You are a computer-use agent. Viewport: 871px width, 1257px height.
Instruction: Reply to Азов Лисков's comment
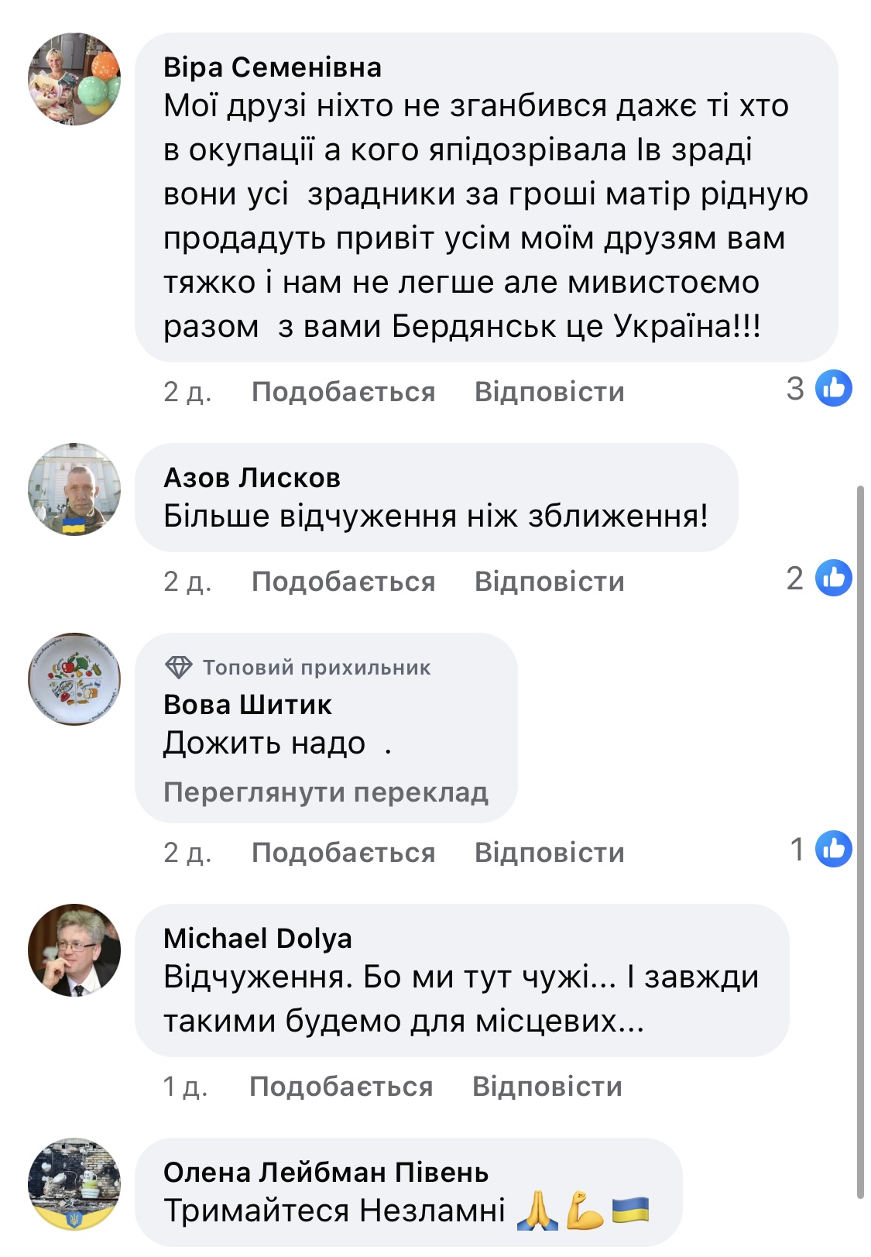pyautogui.click(x=549, y=582)
